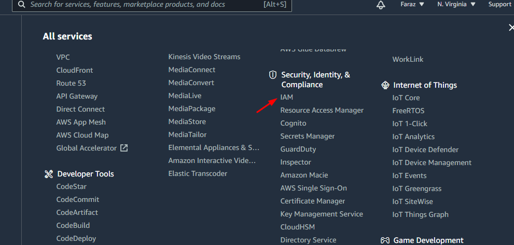Open the VPC service

tap(63, 57)
